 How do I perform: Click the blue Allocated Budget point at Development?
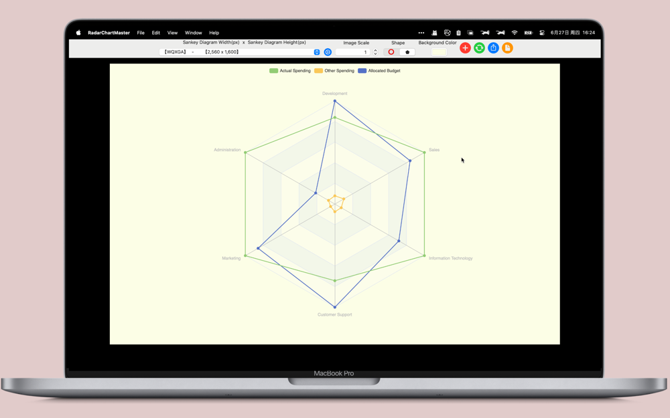335,101
